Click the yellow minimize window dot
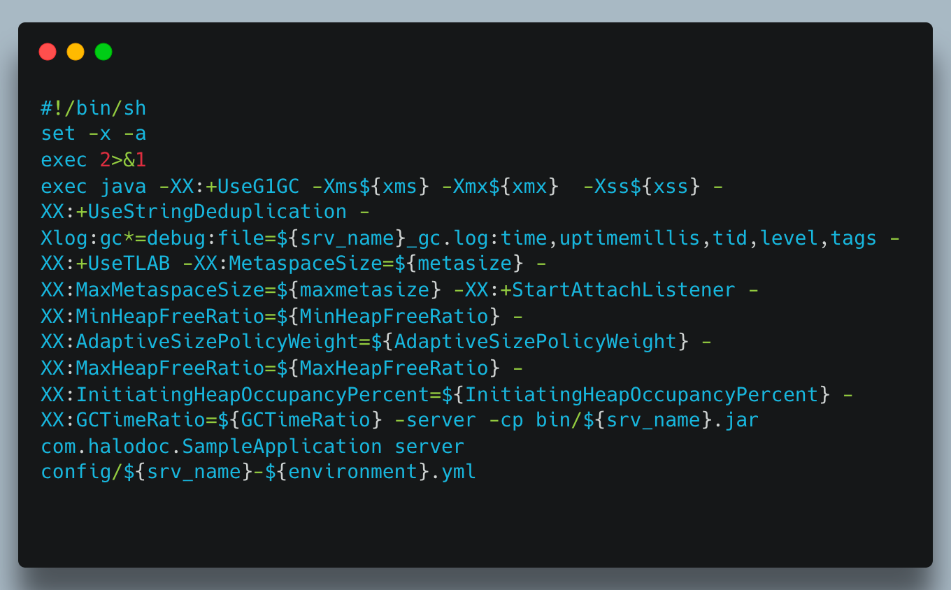951x590 pixels. (76, 52)
